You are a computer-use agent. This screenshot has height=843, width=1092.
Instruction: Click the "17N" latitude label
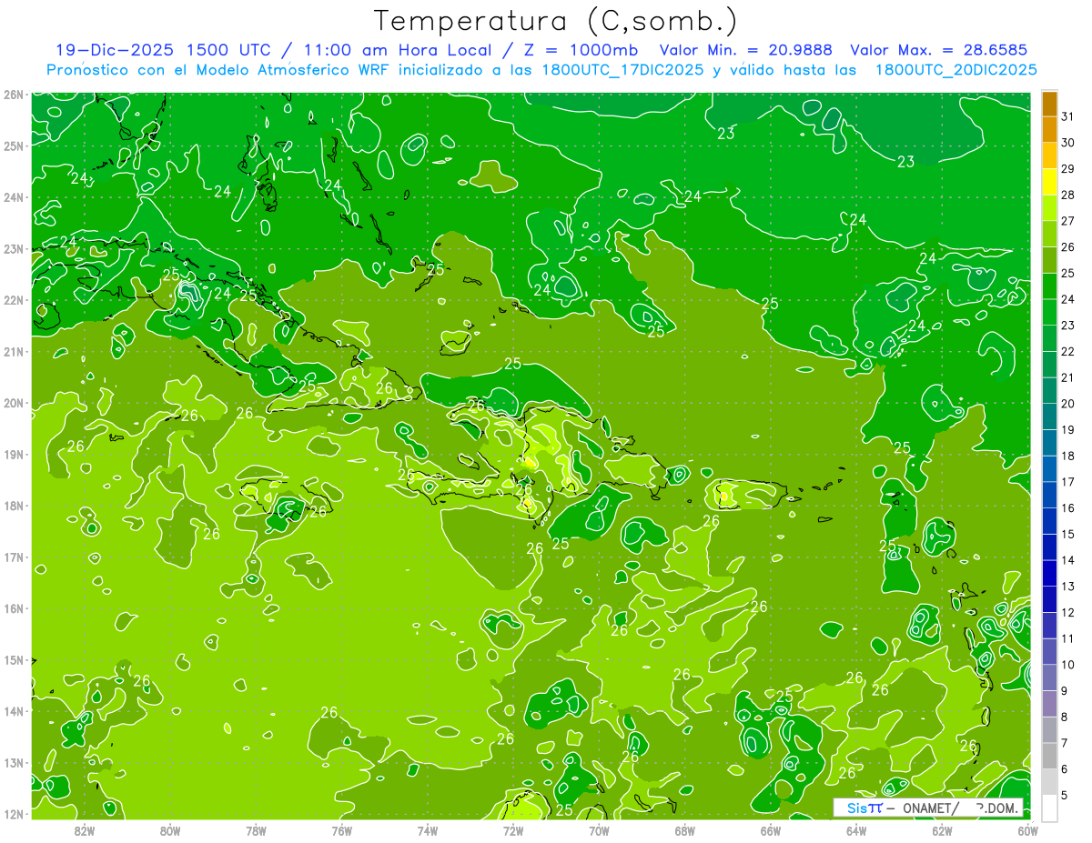click(14, 557)
